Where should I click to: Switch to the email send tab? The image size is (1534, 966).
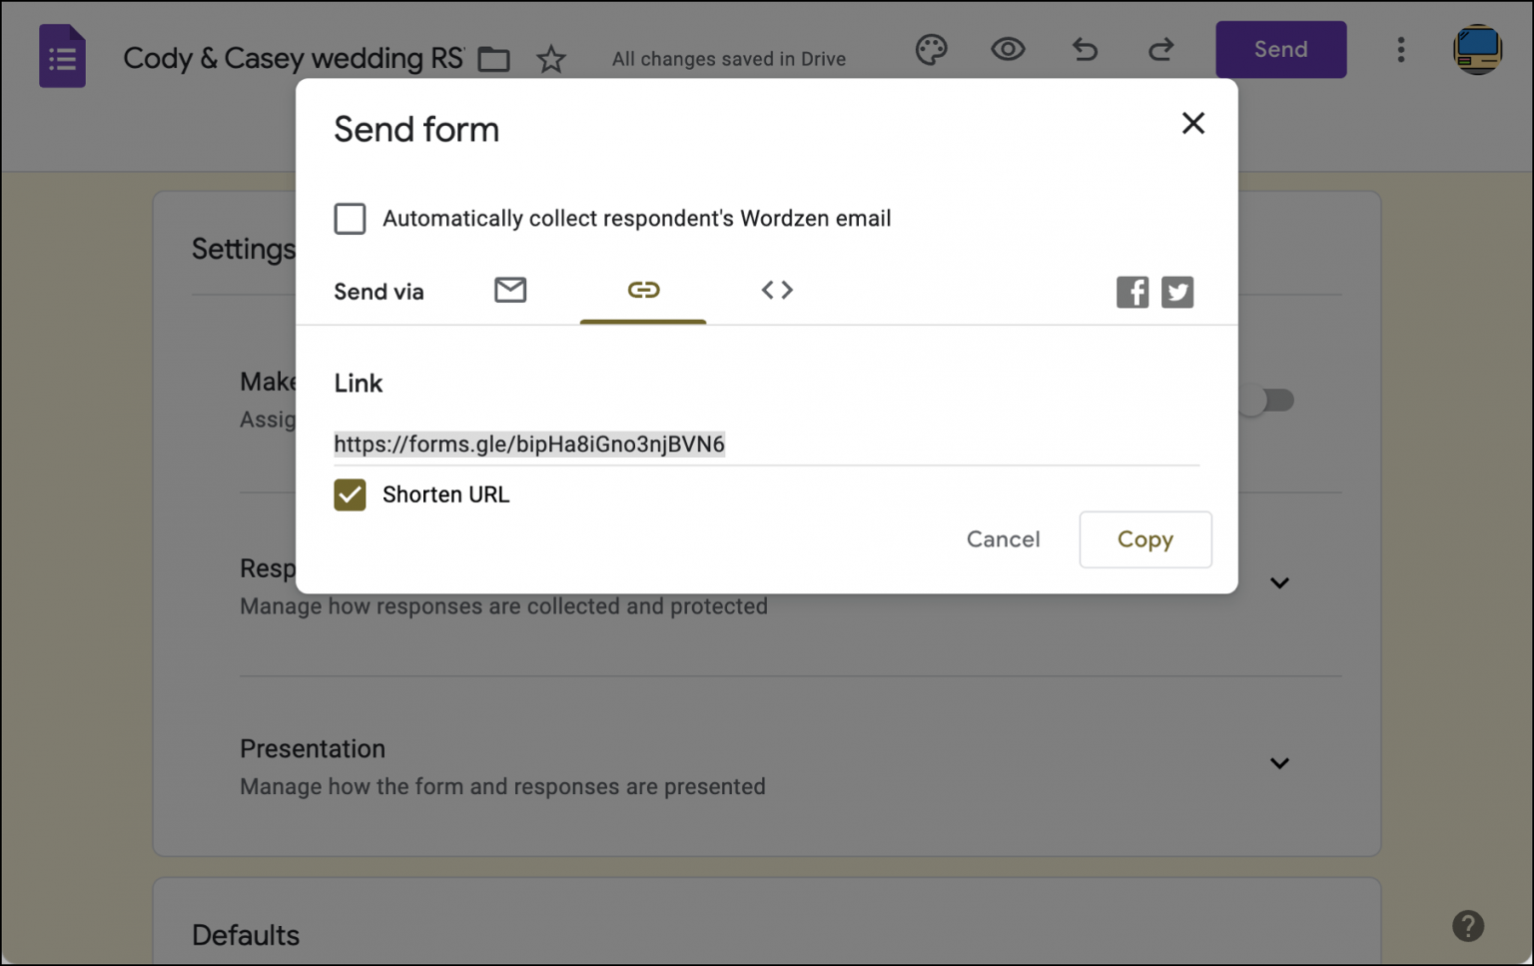click(x=510, y=290)
